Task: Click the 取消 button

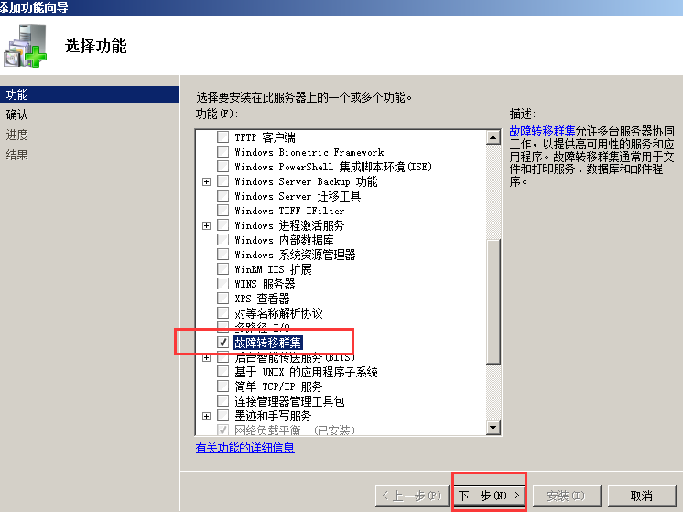Action: pyautogui.click(x=642, y=496)
